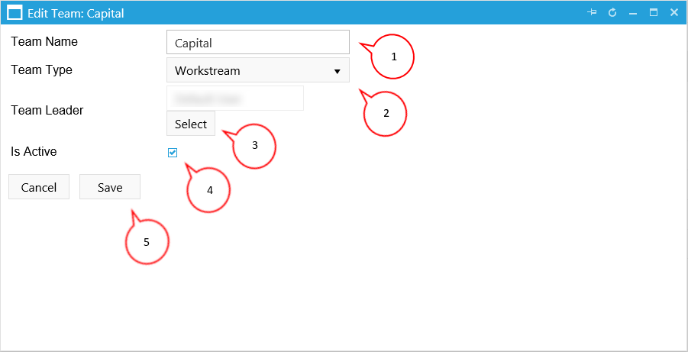688x352 pixels.
Task: Cancel editing the team
Action: (x=39, y=187)
